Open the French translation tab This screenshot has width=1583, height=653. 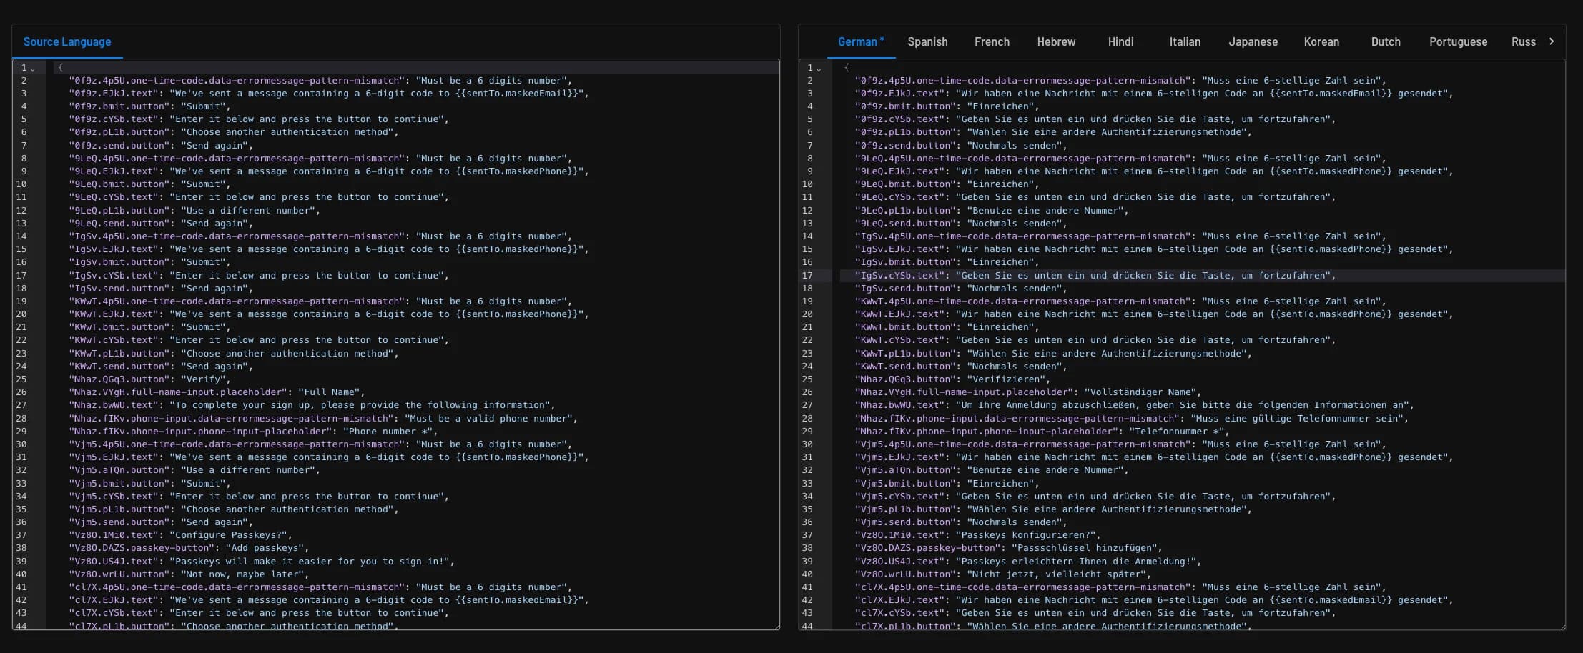tap(992, 41)
